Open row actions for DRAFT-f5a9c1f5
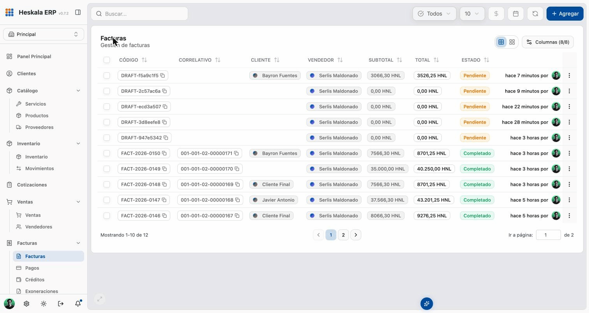589x313 pixels. pyautogui.click(x=569, y=75)
